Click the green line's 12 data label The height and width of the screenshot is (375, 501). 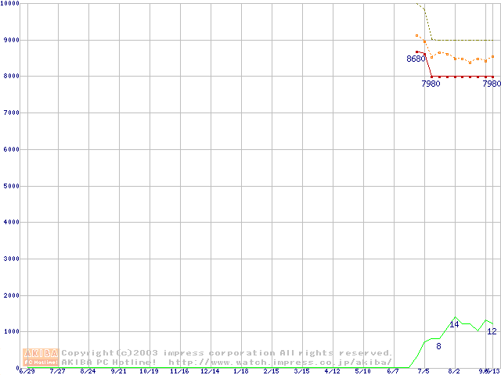coord(492,331)
